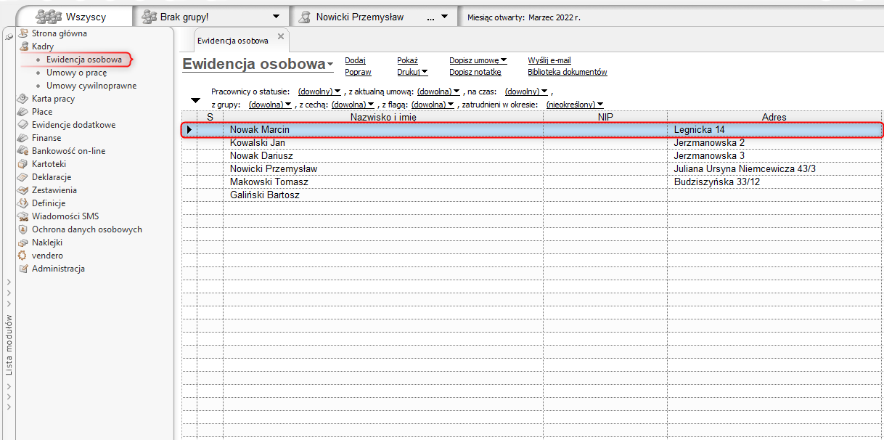This screenshot has height=440, width=884.
Task: Click the Płace module icon
Action: 24,112
